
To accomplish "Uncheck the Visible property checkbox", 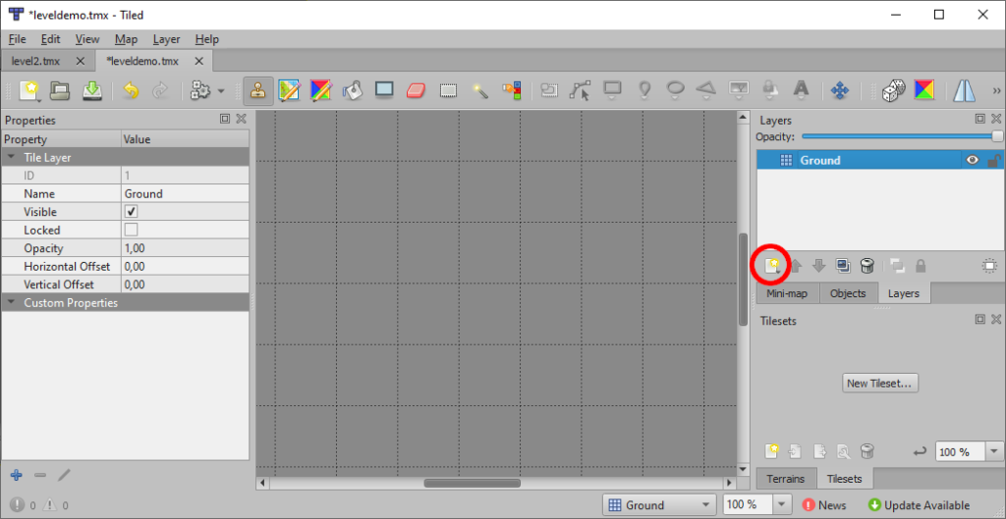I will tap(131, 212).
